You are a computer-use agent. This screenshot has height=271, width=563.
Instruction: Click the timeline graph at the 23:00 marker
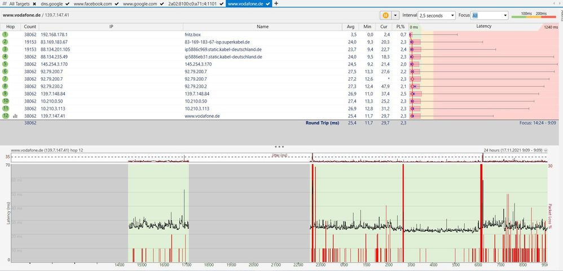[321, 214]
